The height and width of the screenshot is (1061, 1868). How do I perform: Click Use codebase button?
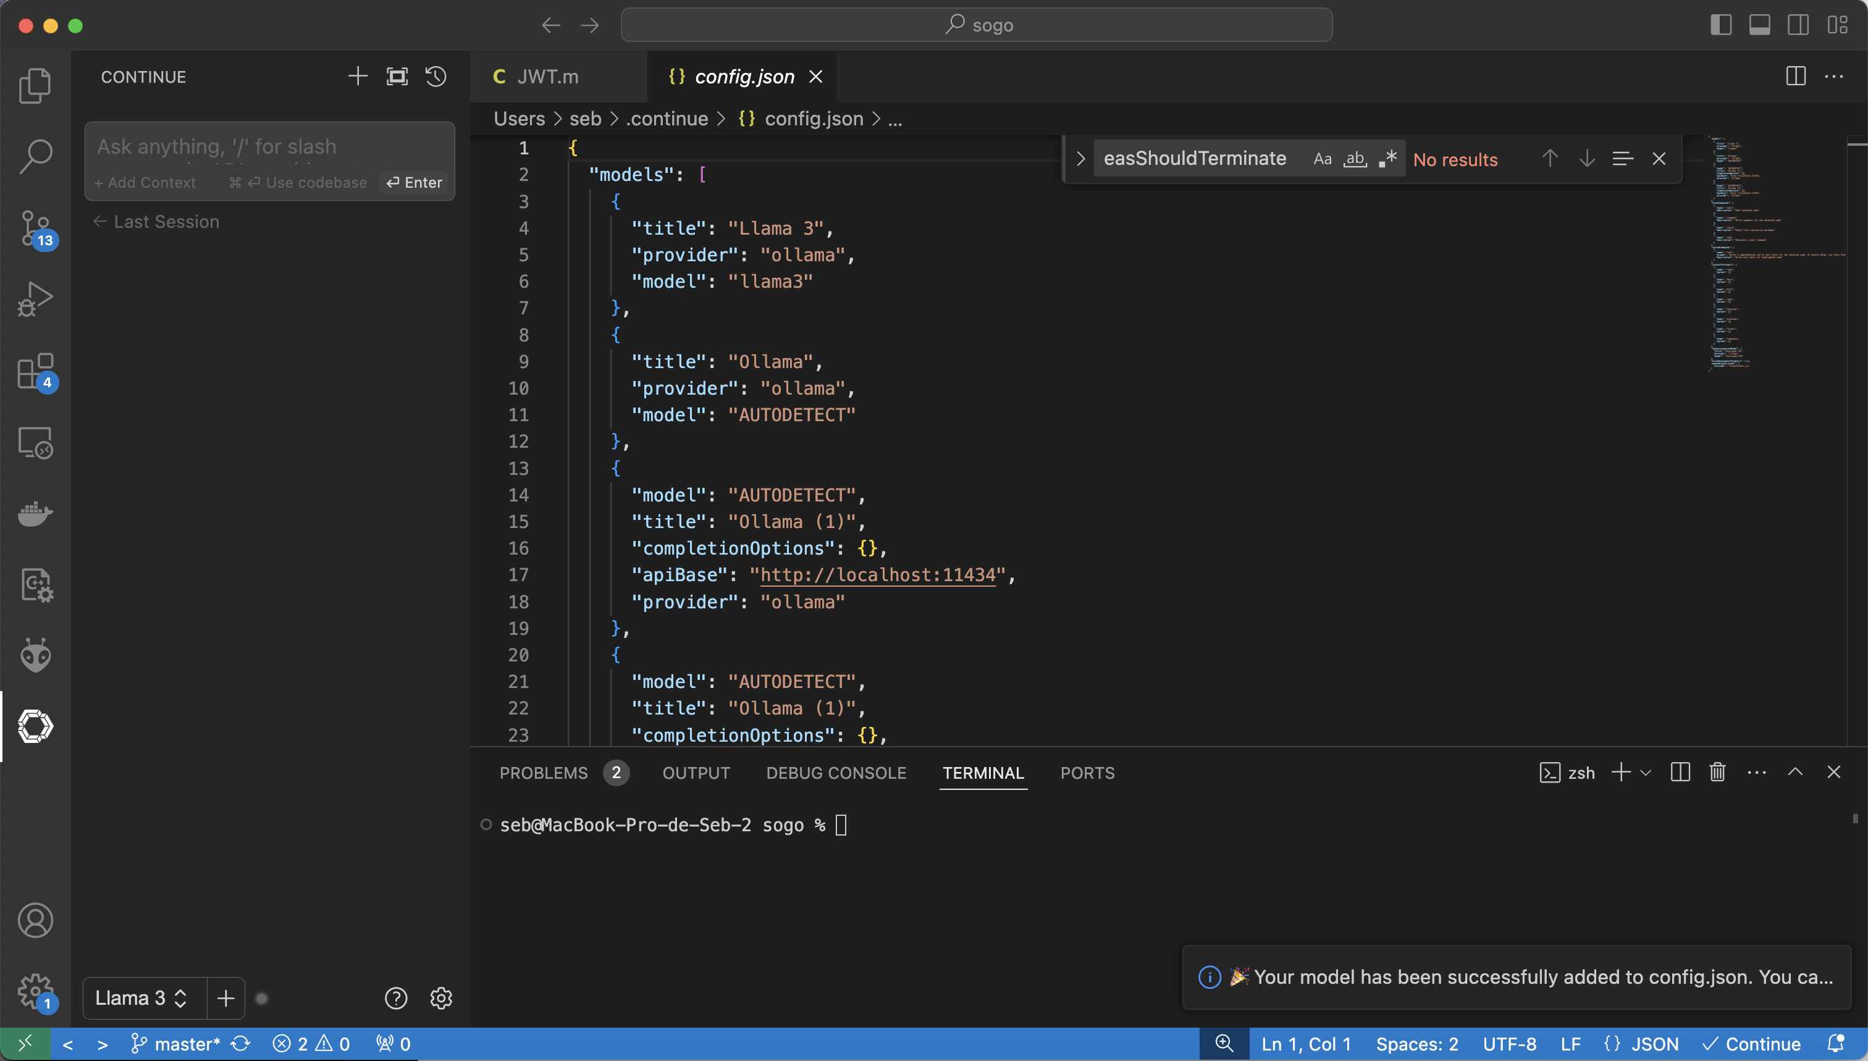point(297,182)
